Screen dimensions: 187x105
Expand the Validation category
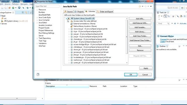[x=37, y=43]
